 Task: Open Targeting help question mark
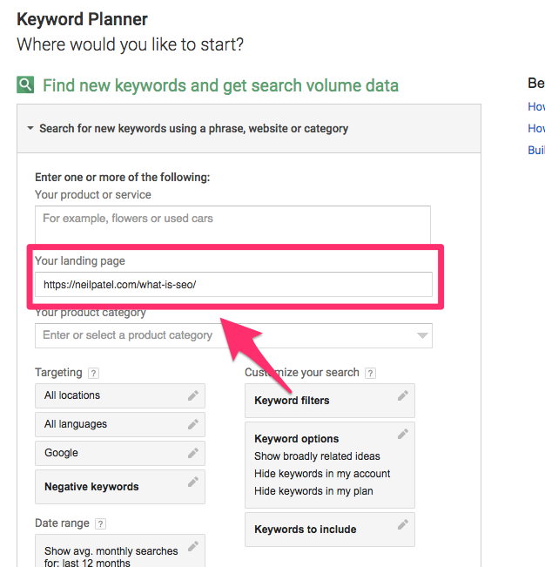93,374
